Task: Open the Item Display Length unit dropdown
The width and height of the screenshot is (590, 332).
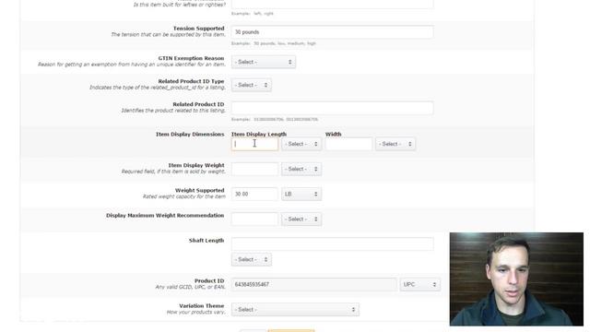Action: pyautogui.click(x=301, y=144)
